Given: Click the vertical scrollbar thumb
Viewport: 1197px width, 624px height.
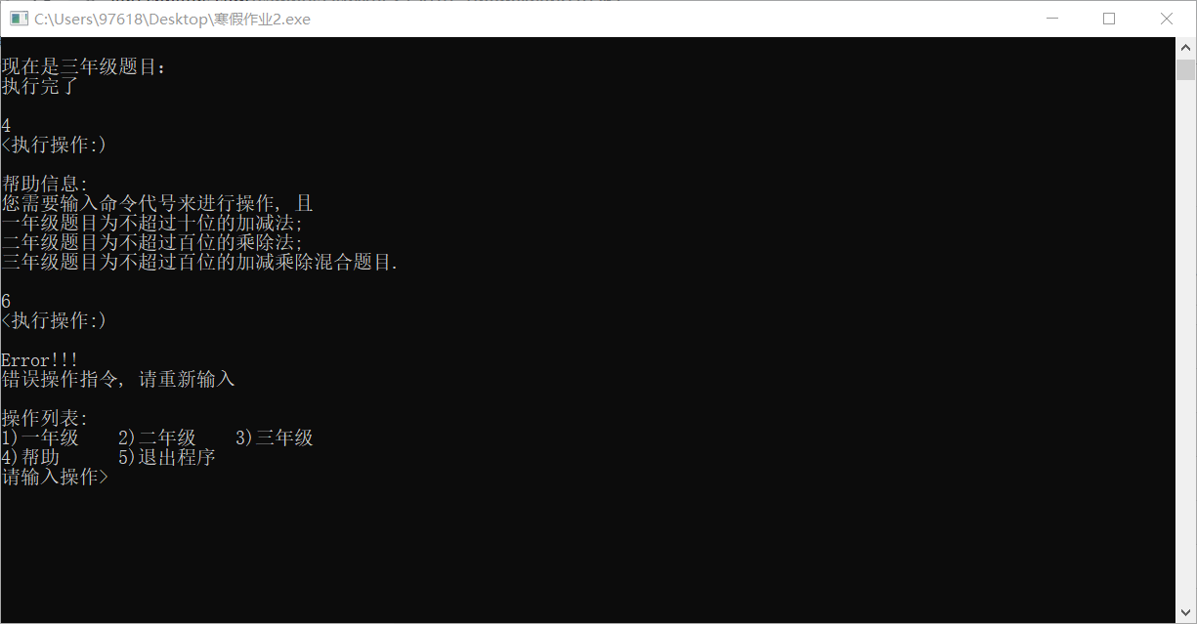Looking at the screenshot, I should (1185, 70).
